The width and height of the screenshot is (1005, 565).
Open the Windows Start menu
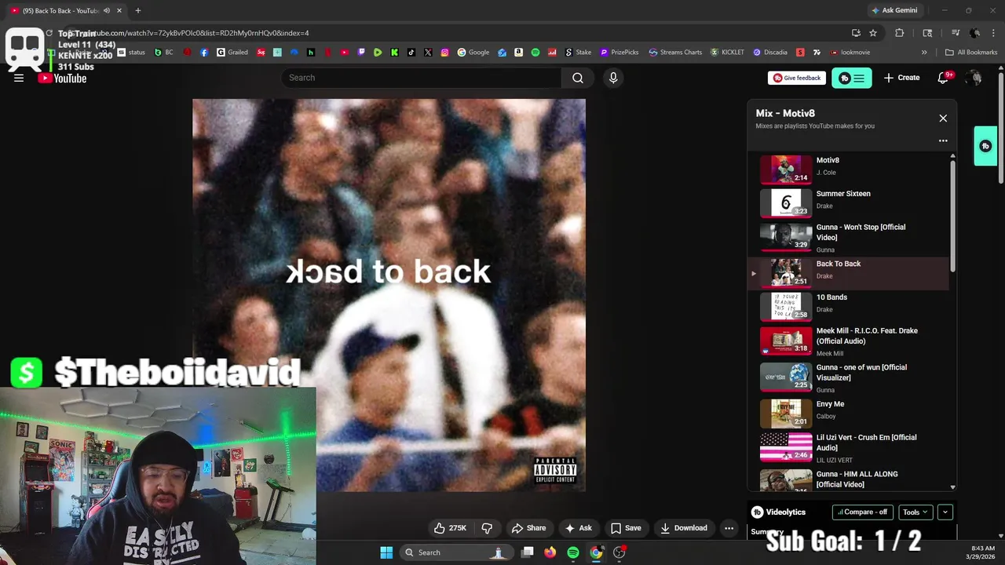[386, 552]
